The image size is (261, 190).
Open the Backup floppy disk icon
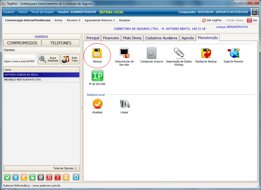point(97,53)
